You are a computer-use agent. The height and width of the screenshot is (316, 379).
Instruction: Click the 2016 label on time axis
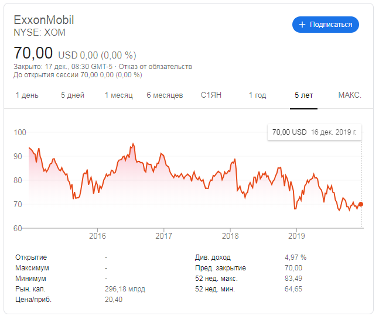pos(97,236)
